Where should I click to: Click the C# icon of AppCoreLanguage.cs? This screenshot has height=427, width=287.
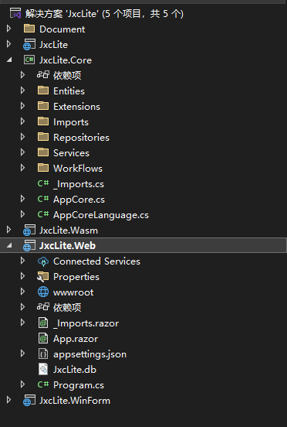[43, 214]
